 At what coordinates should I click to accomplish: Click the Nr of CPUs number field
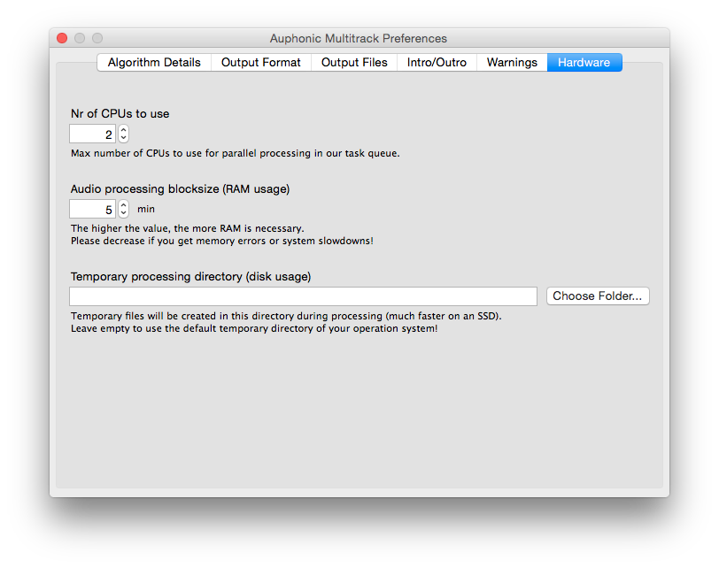tap(92, 134)
